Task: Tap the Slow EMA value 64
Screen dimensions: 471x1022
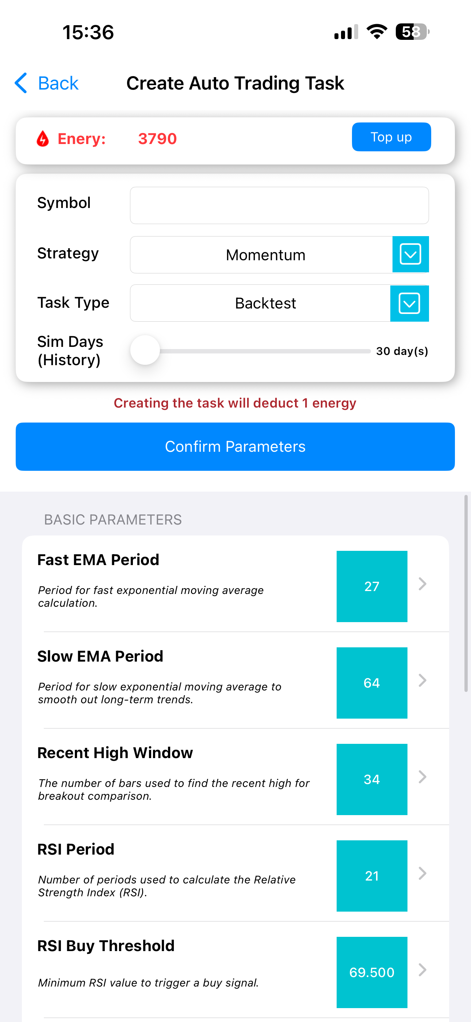Action: point(371,683)
